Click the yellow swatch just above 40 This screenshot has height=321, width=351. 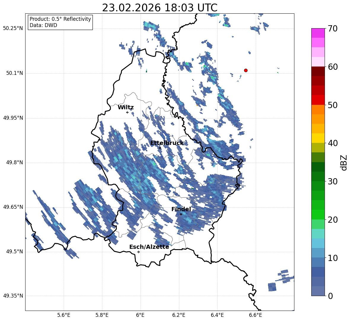click(x=318, y=138)
